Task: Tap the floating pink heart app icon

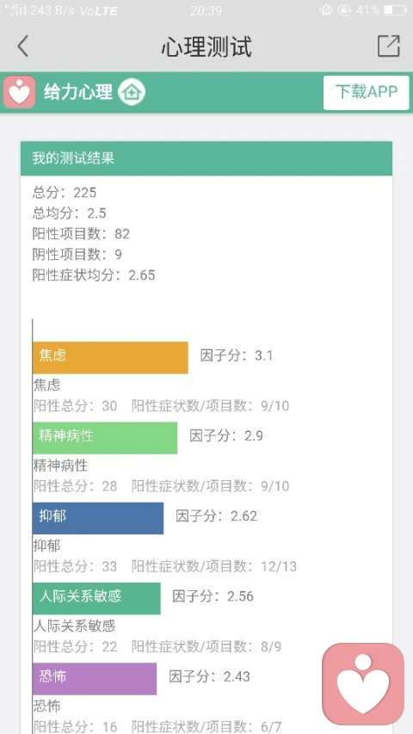Action: coord(363,683)
